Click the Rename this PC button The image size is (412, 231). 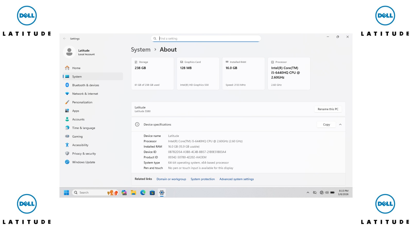point(328,109)
